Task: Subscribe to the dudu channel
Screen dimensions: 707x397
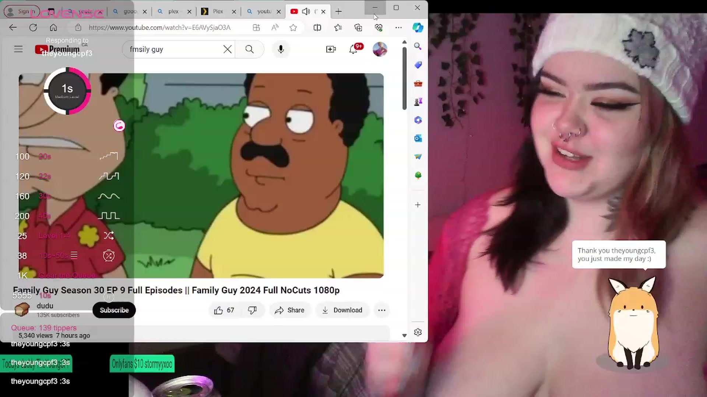Action: pos(114,310)
